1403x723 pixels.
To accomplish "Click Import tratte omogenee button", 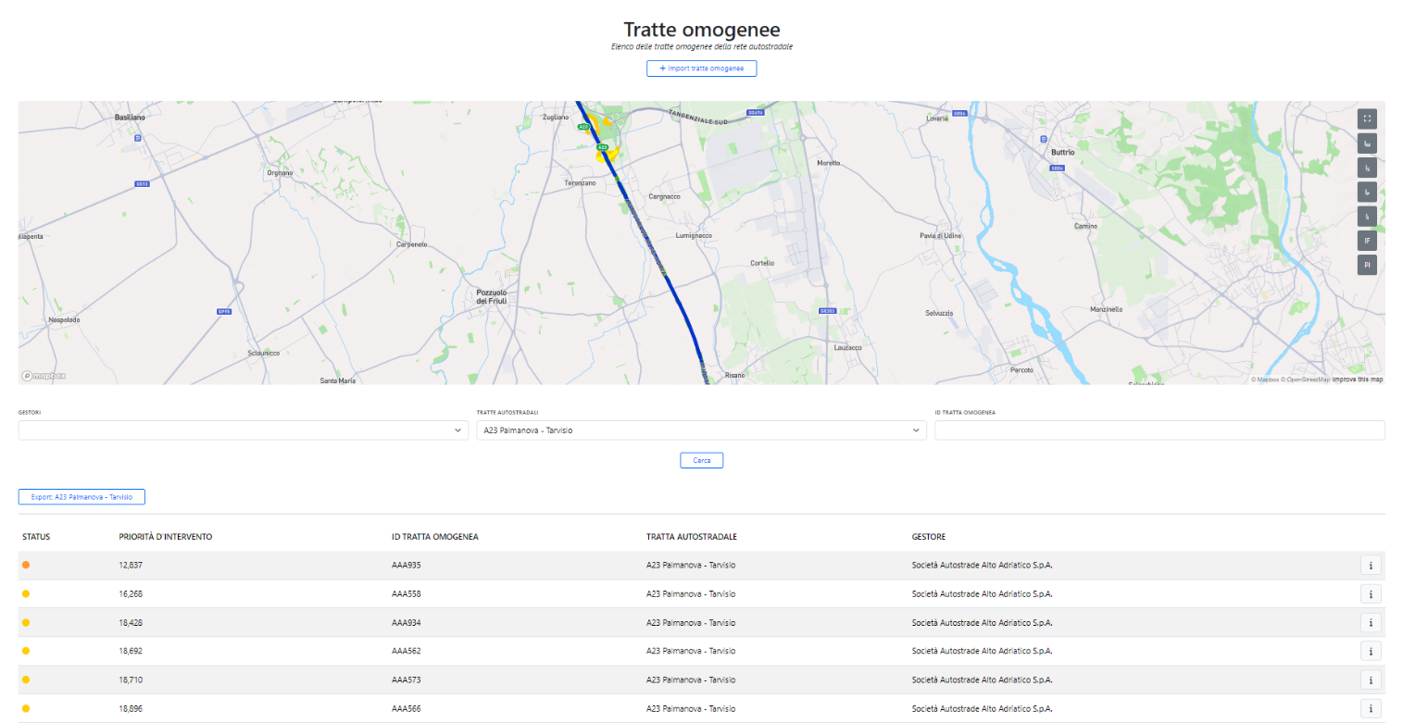I will [x=701, y=69].
